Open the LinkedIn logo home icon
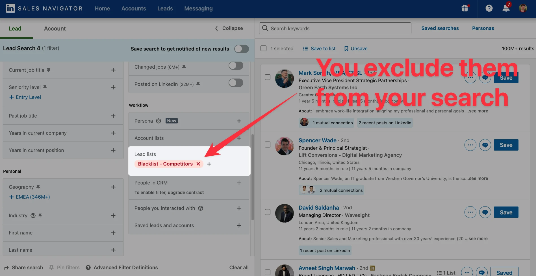The width and height of the screenshot is (536, 276). click(x=10, y=8)
